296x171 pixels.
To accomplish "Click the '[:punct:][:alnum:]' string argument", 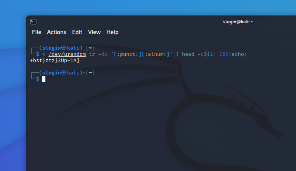I will (x=142, y=54).
